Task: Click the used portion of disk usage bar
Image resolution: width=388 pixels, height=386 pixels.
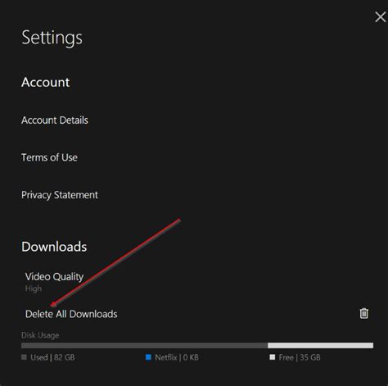Action: (144, 346)
